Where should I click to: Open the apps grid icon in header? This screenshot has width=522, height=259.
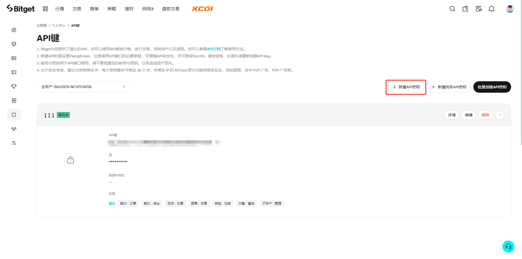[45, 9]
